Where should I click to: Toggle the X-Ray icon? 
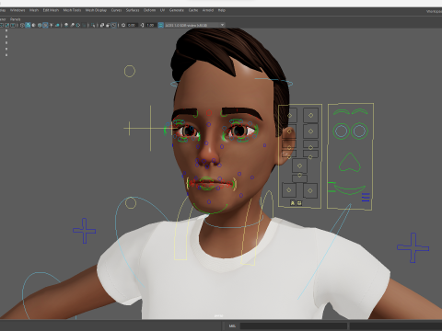tap(102, 25)
